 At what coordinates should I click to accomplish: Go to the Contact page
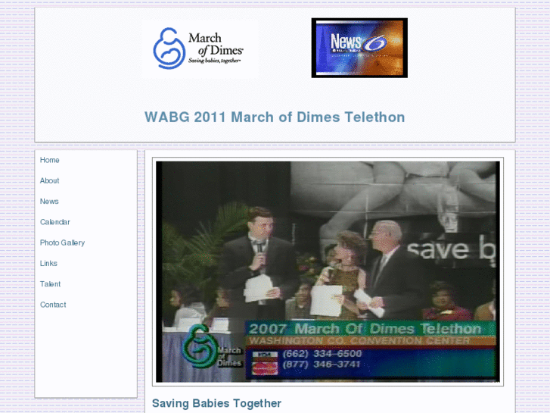pyautogui.click(x=53, y=305)
